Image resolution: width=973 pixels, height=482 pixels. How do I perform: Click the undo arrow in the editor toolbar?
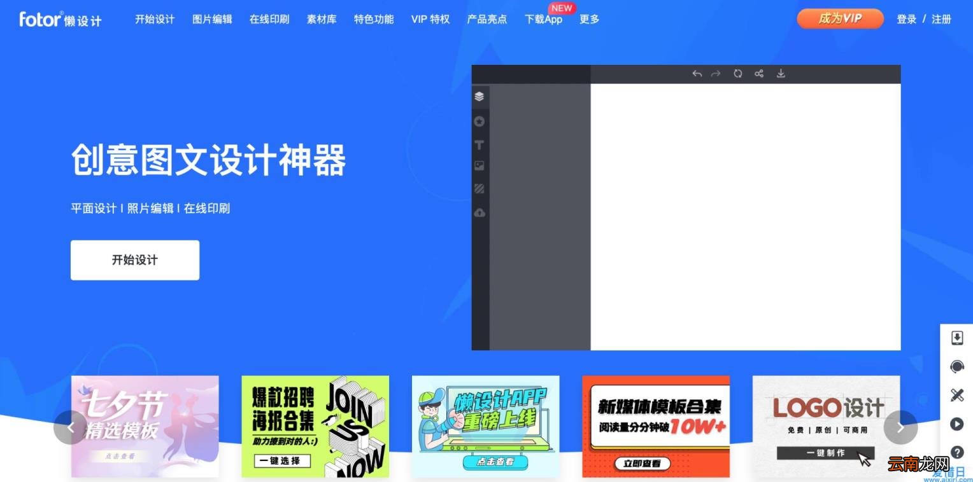697,73
